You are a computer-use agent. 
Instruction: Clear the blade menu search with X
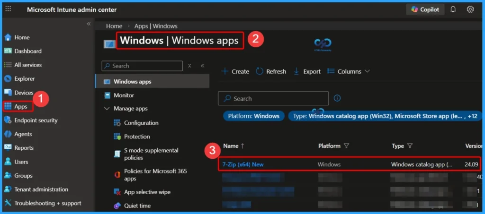point(189,66)
